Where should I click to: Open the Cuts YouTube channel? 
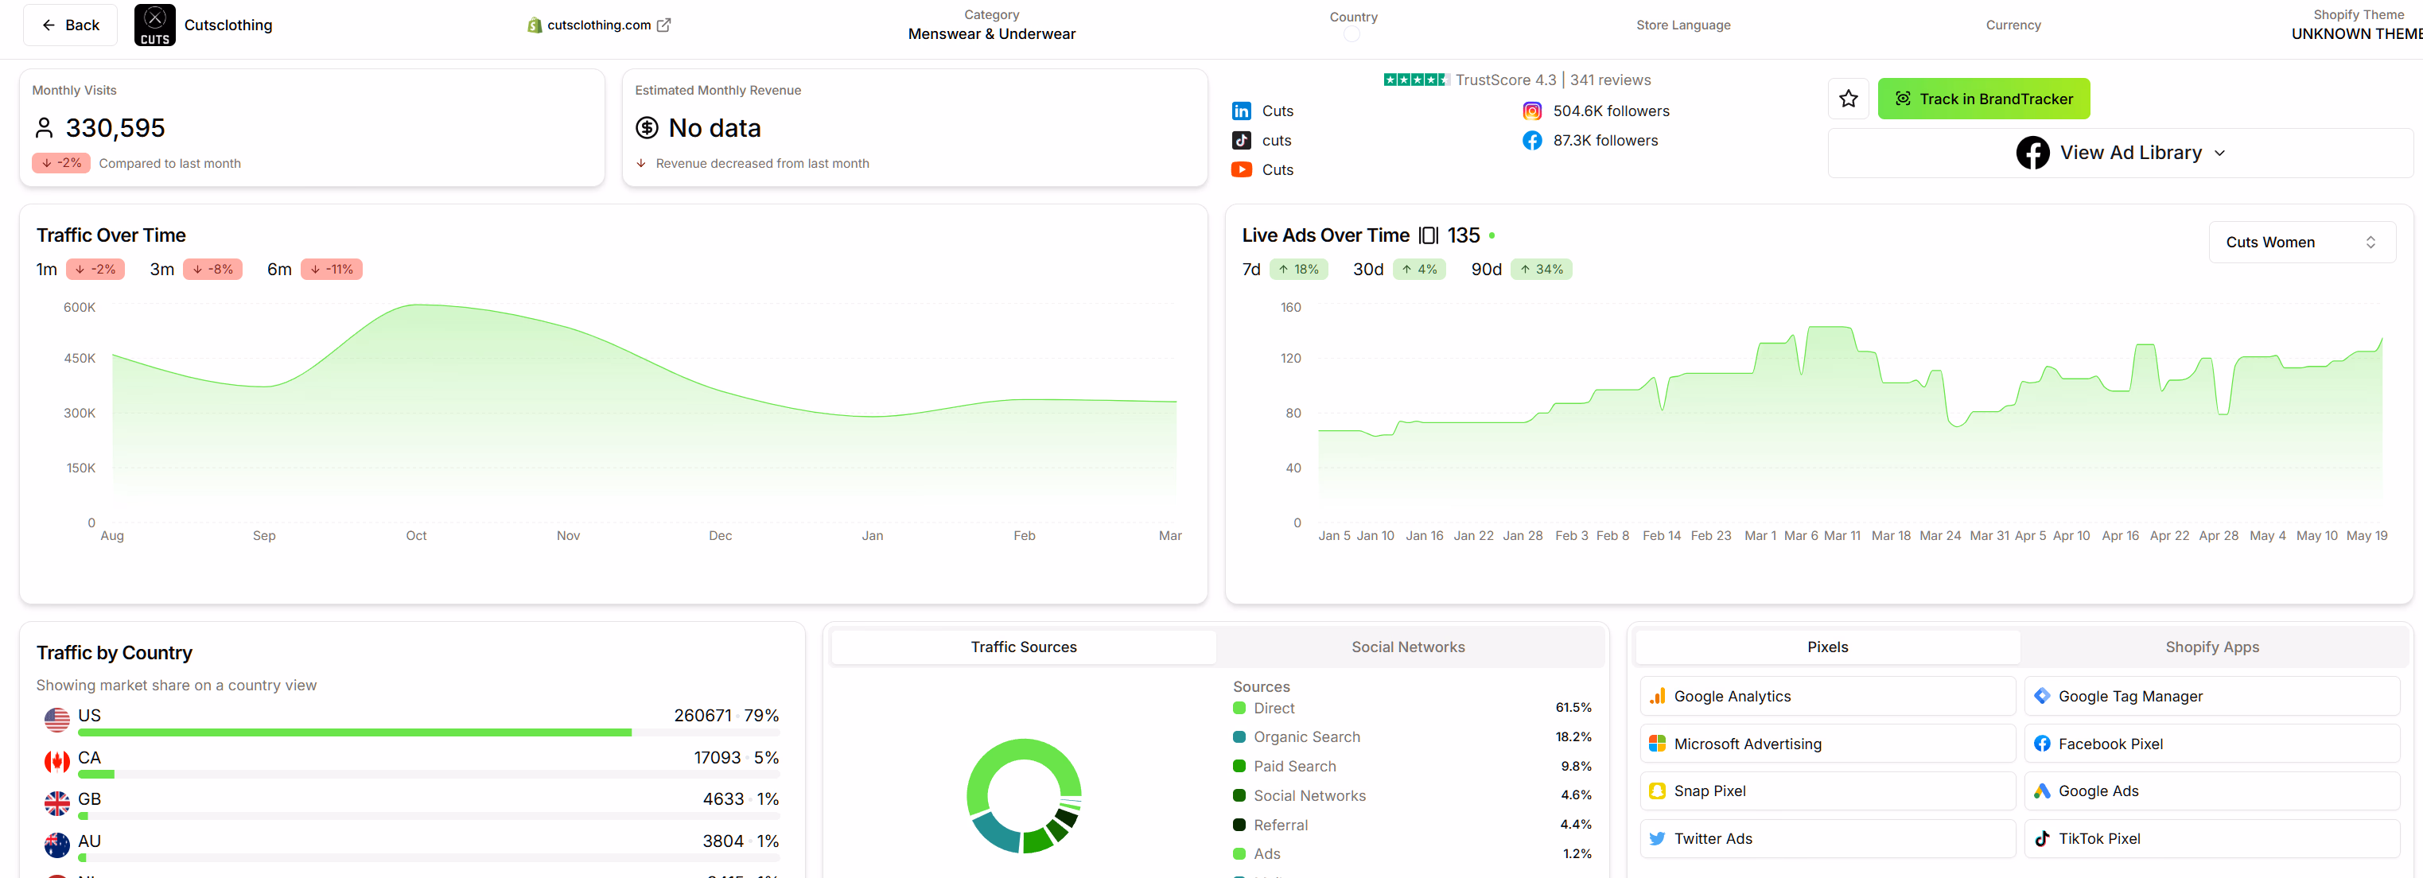(1263, 169)
